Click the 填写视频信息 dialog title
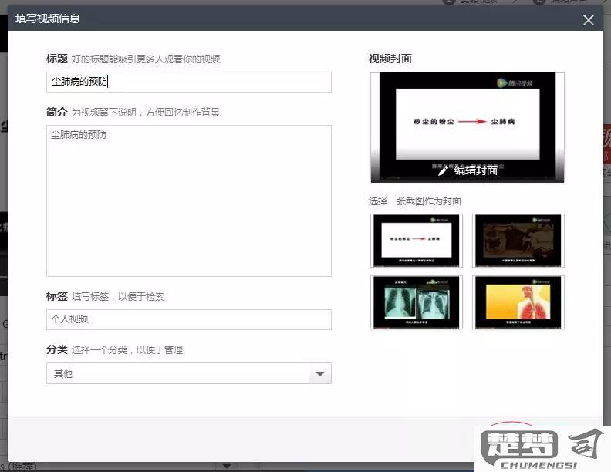Image resolution: width=611 pixels, height=472 pixels. [x=48, y=19]
